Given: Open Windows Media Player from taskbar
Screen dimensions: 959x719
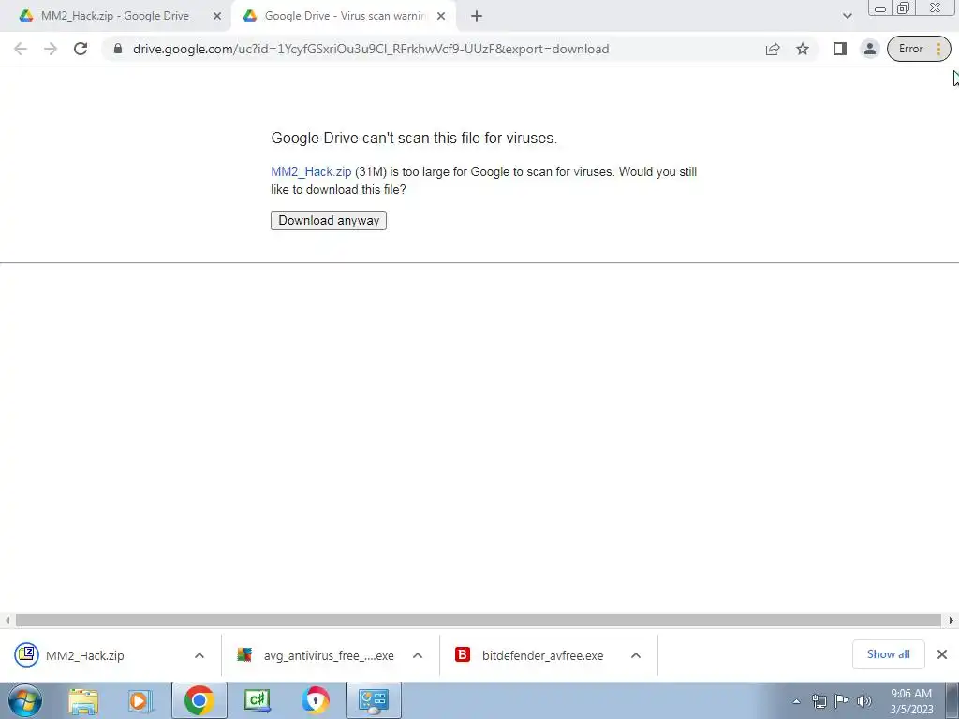Looking at the screenshot, I should click(x=140, y=700).
